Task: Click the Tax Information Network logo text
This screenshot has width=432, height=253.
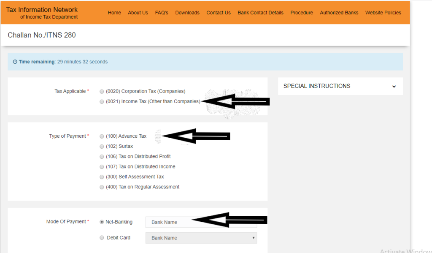Action: point(42,10)
